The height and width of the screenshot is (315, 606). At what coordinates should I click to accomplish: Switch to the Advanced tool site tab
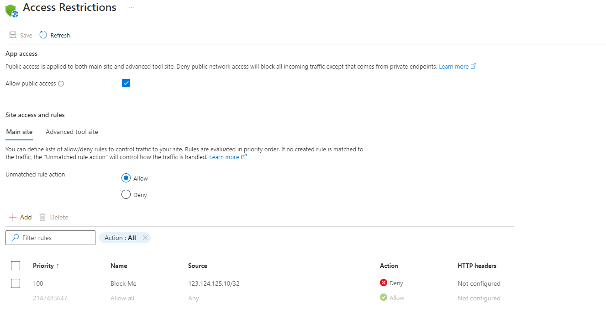(71, 132)
